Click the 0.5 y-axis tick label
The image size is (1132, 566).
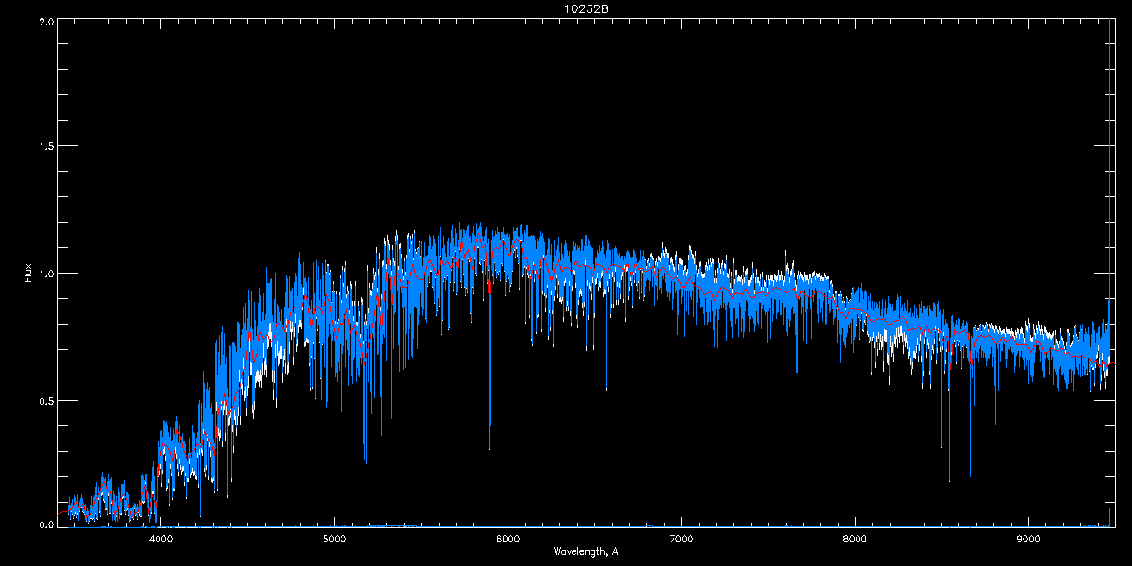[44, 400]
